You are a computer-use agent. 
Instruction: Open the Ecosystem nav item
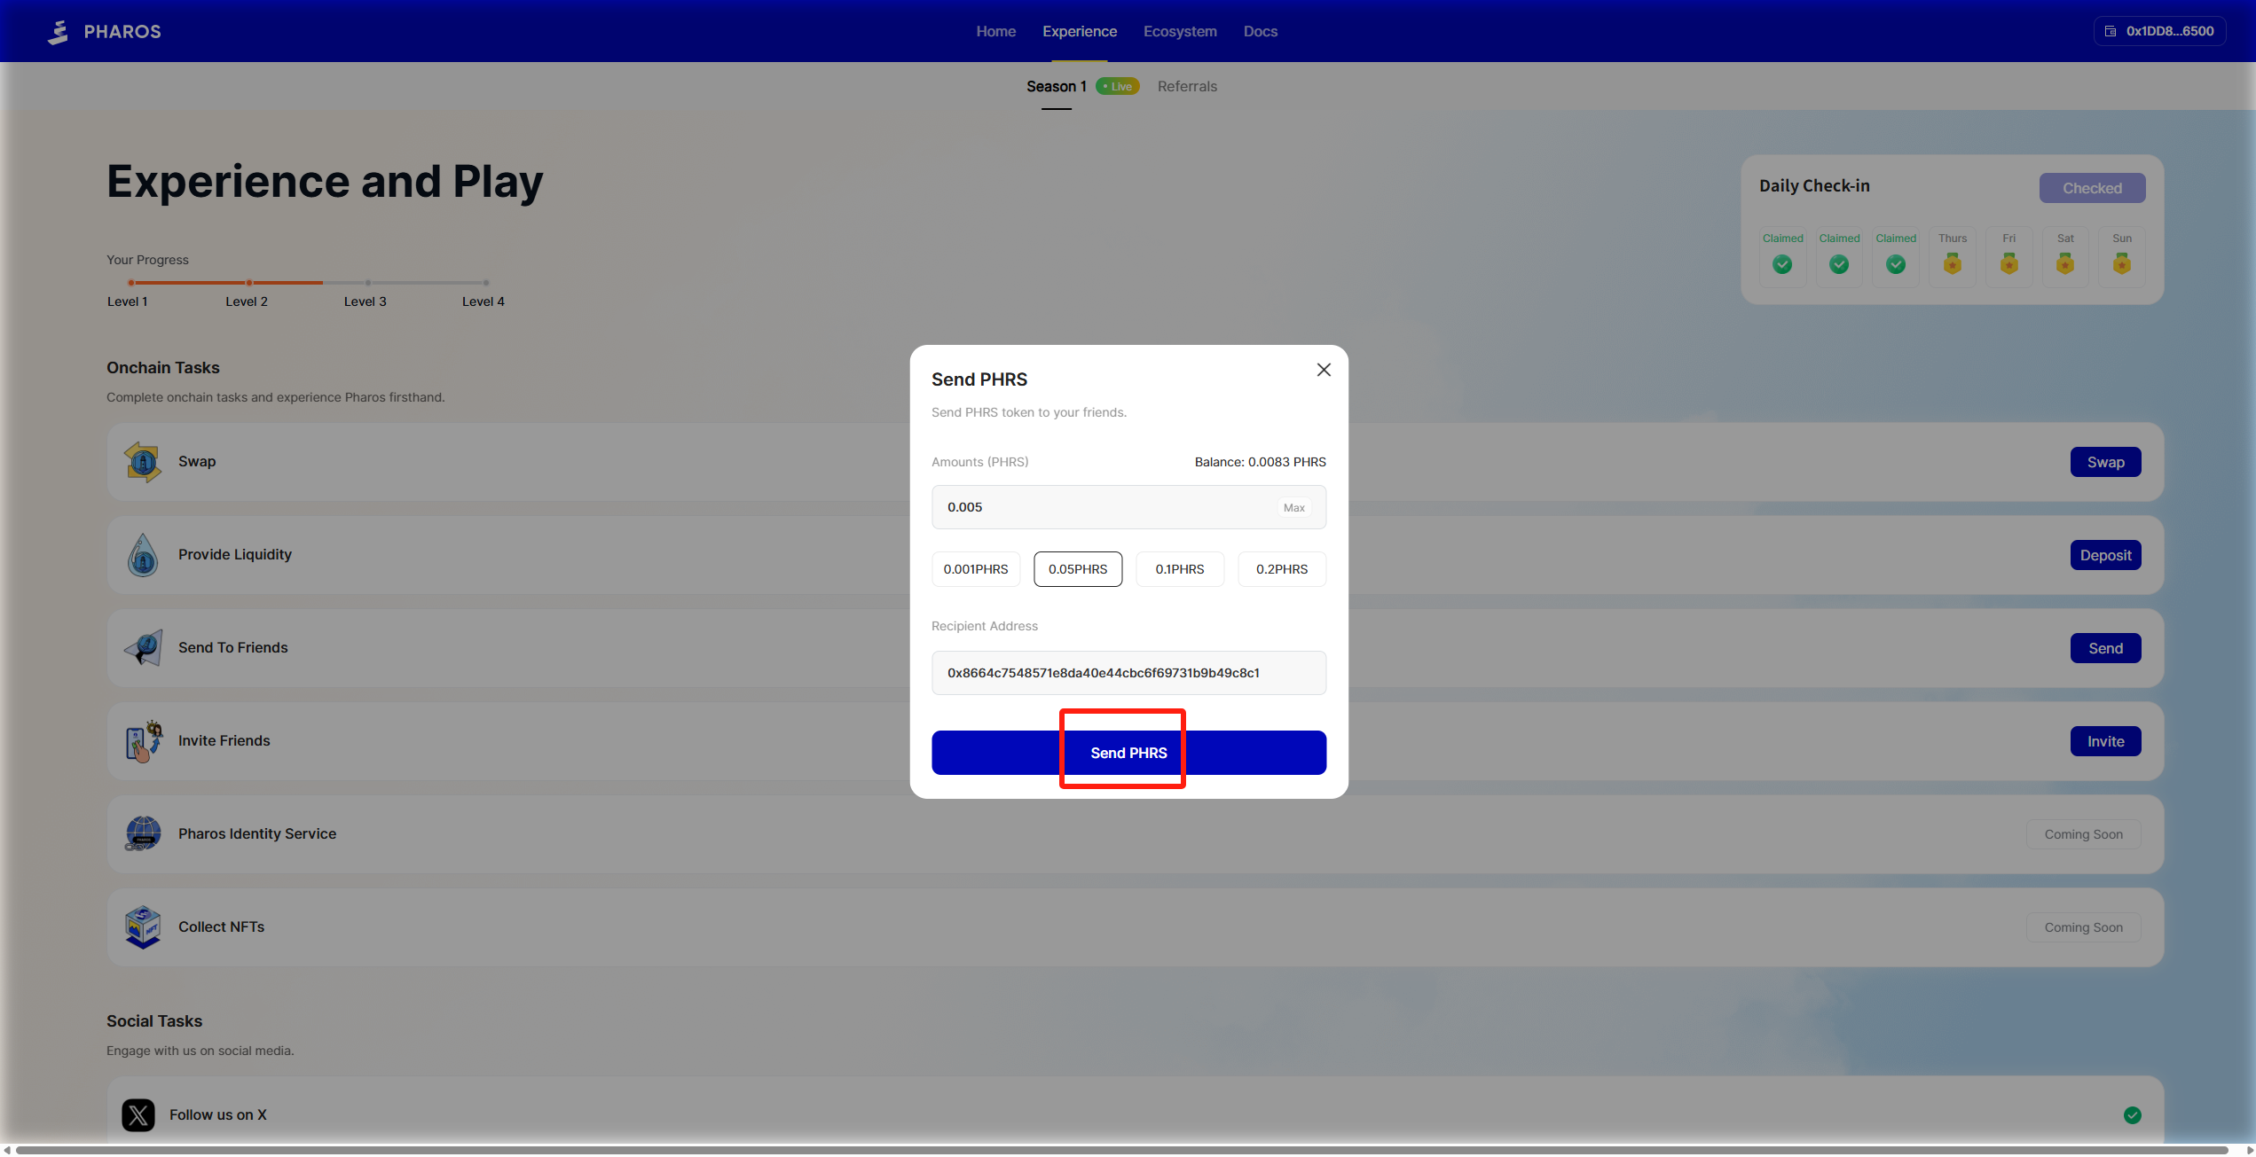pyautogui.click(x=1180, y=31)
